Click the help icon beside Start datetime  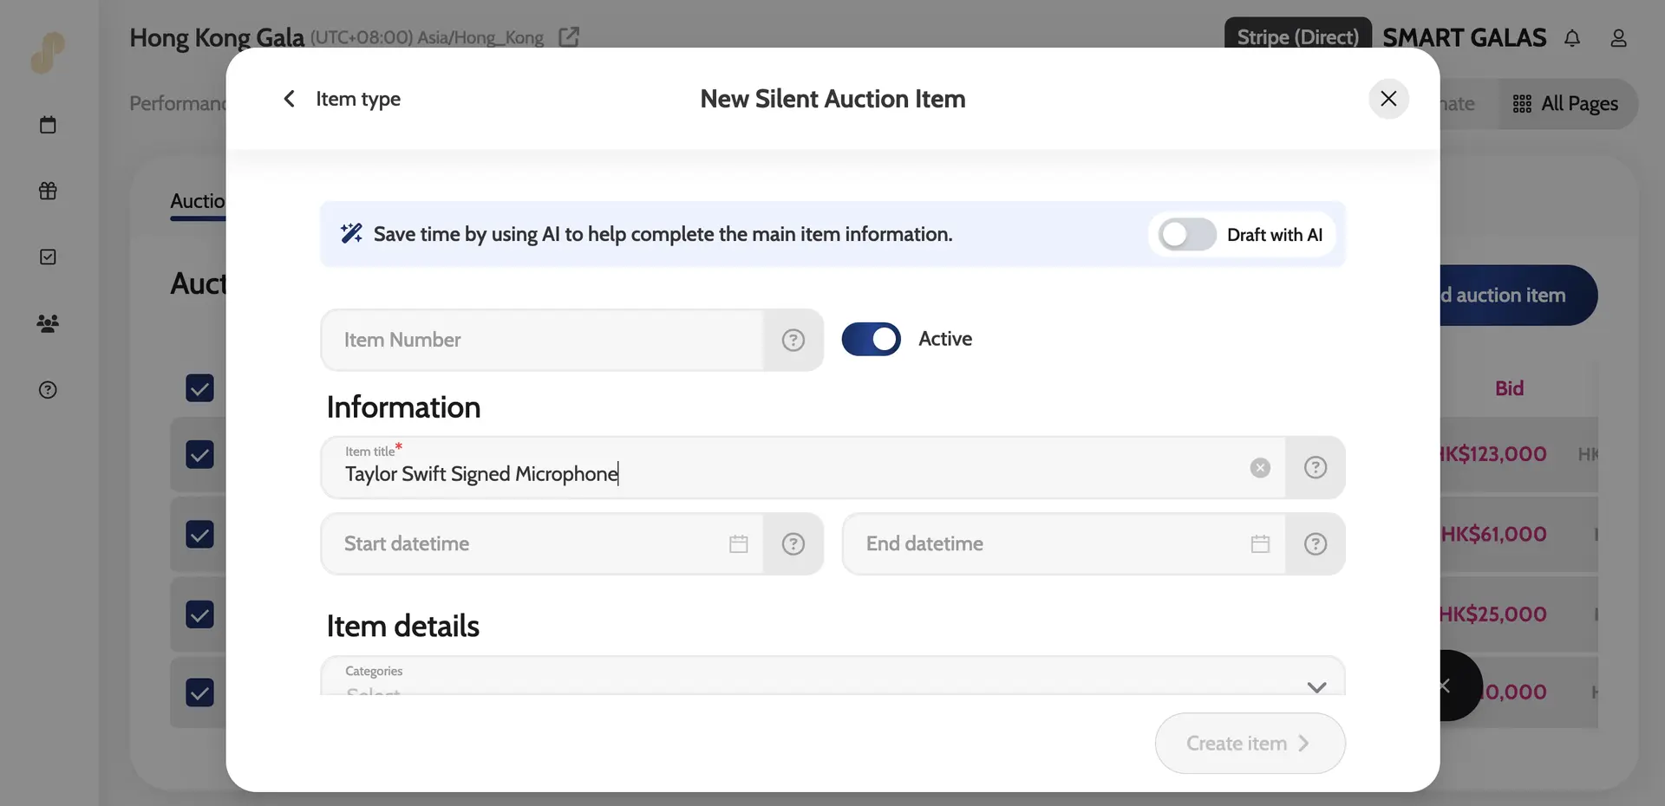pyautogui.click(x=793, y=544)
